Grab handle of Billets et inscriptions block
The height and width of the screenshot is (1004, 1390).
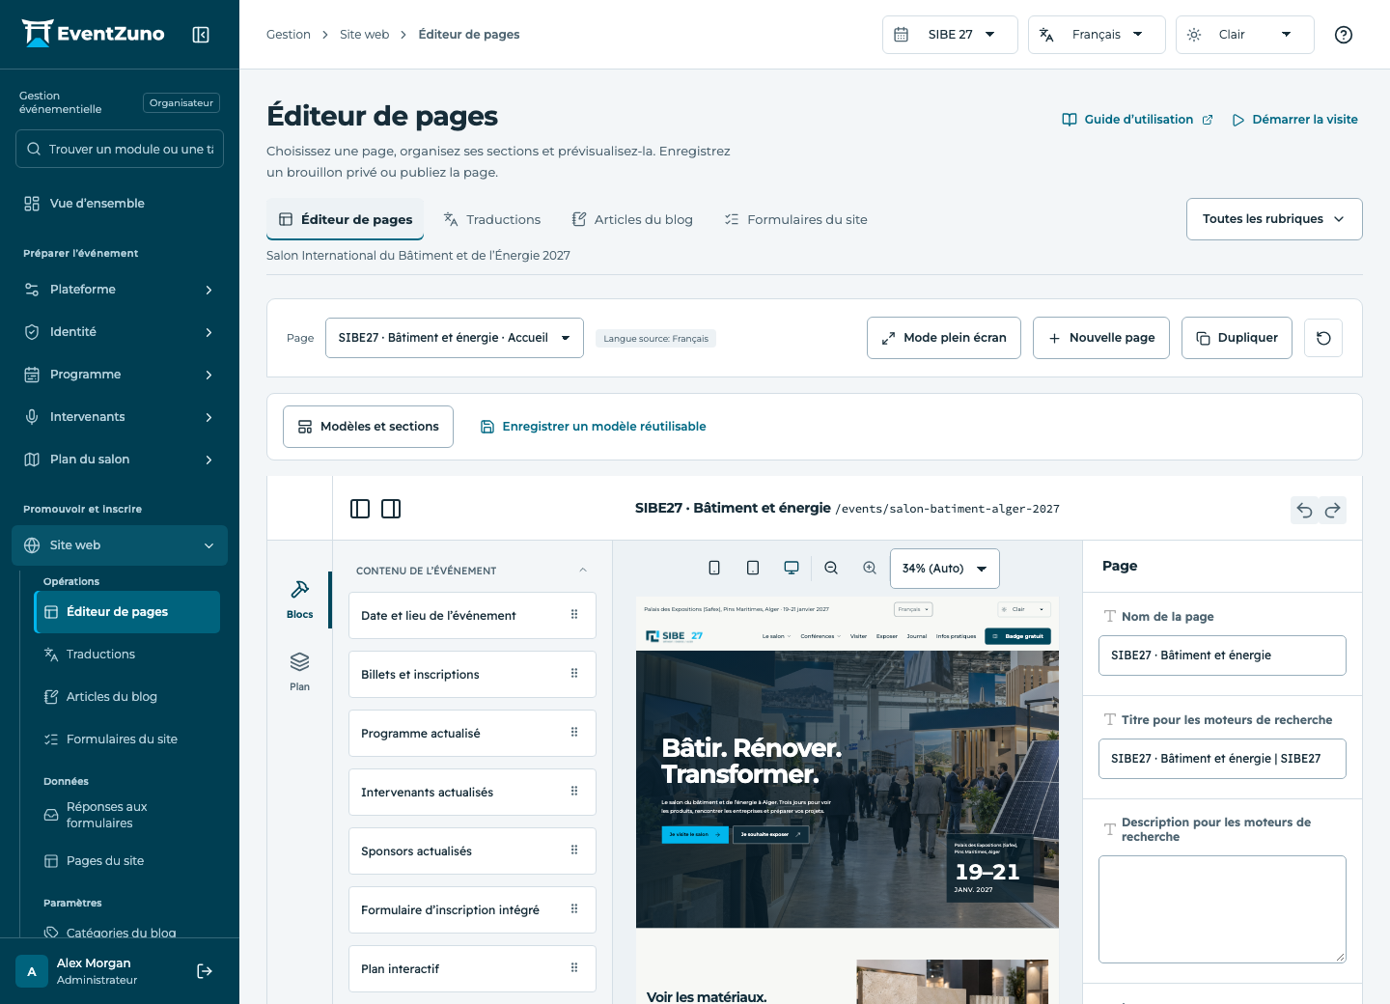click(x=574, y=674)
